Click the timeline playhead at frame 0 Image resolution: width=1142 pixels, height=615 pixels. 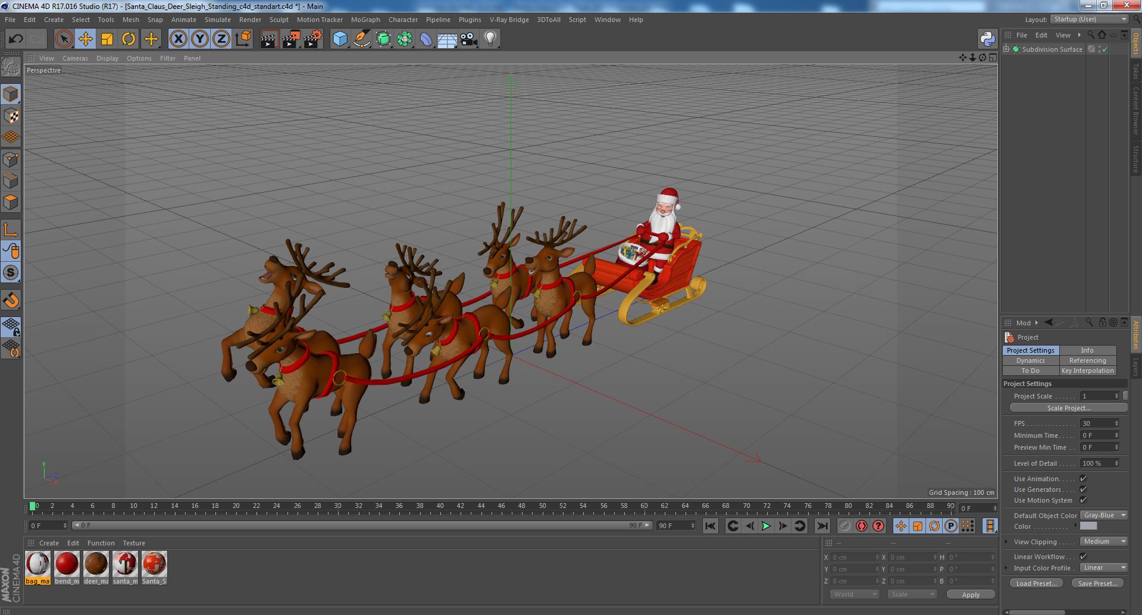(33, 506)
